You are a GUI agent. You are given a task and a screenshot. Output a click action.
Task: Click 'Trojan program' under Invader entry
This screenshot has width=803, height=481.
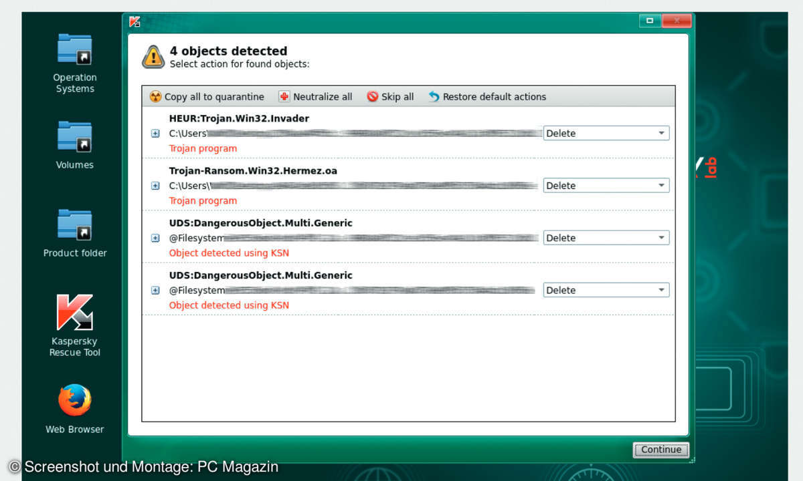pos(203,148)
